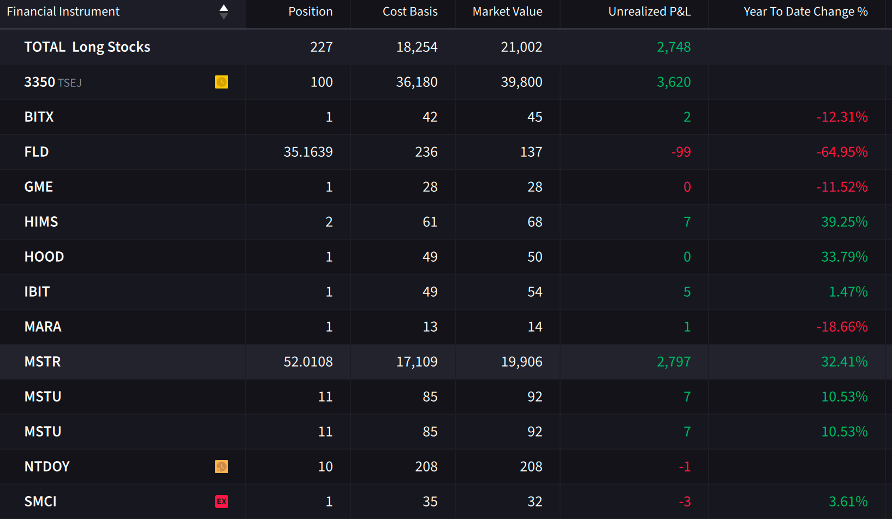Click BITX year-to-date change -12.31%

click(x=842, y=117)
